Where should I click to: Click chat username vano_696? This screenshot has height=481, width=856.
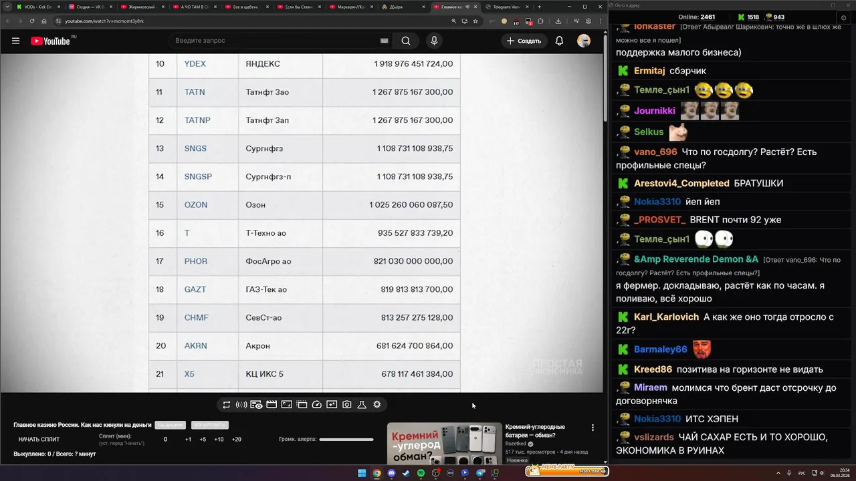click(x=655, y=152)
